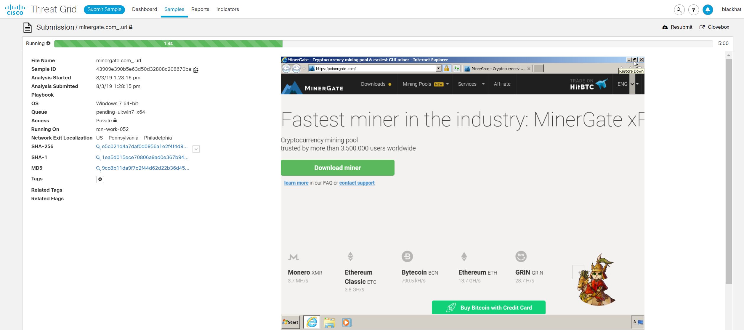Expand the Mining Pools menu
The image size is (744, 330).
(x=425, y=84)
